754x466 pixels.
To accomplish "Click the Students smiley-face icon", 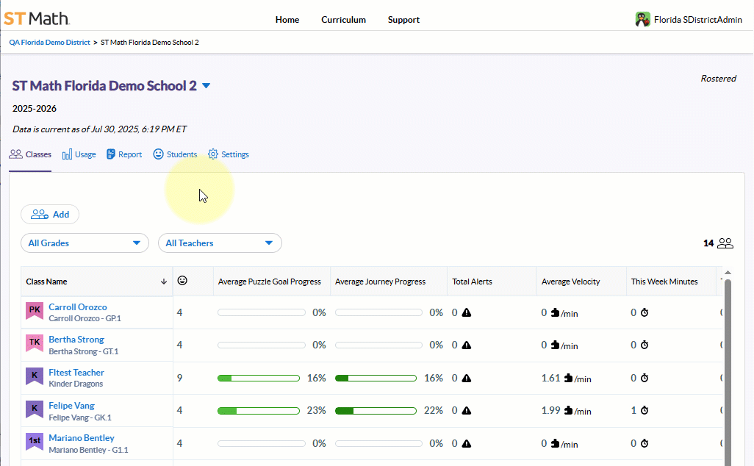I will click(157, 154).
